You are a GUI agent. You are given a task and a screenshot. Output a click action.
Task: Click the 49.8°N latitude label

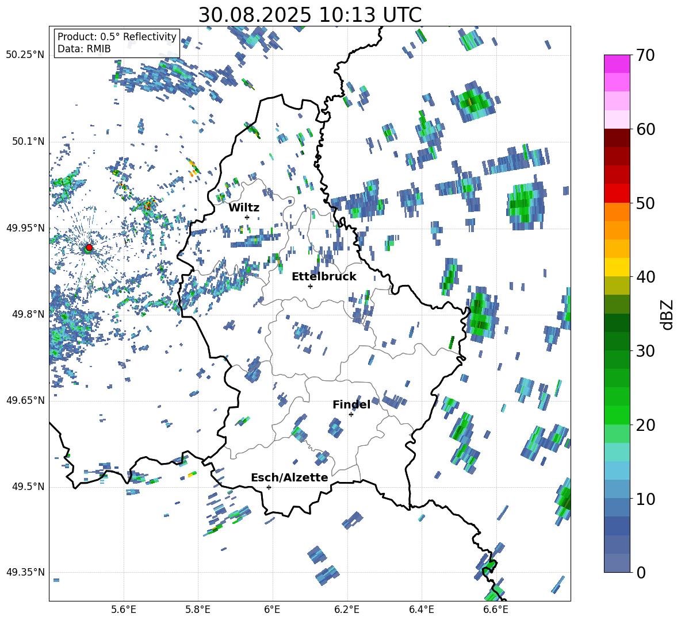coord(28,314)
